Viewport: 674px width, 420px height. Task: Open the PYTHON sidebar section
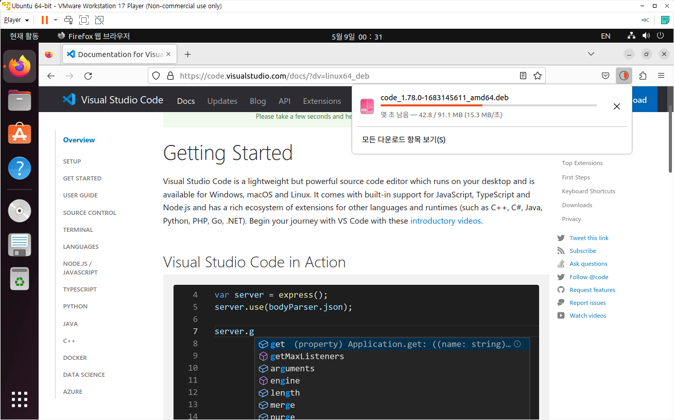pyautogui.click(x=75, y=306)
